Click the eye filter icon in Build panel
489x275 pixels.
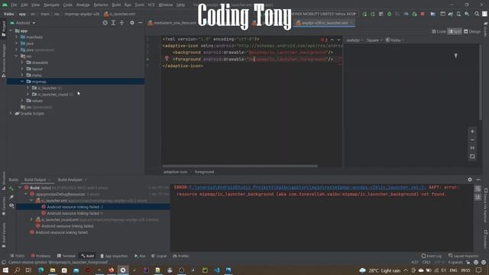point(11,205)
